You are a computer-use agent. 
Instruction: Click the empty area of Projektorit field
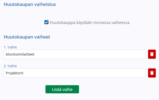[84, 73]
